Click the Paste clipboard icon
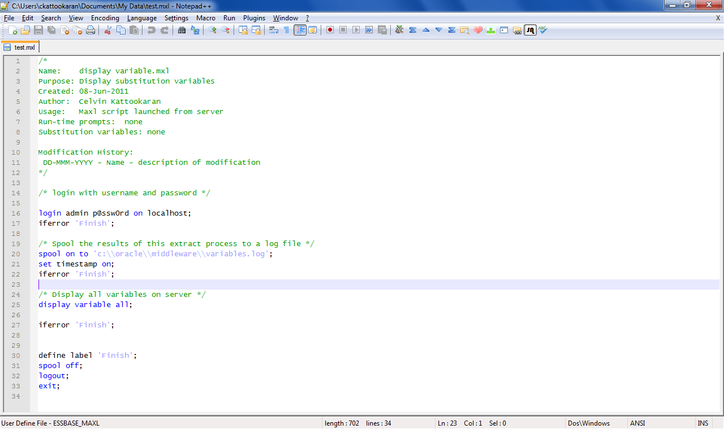The height and width of the screenshot is (429, 724). pos(134,30)
